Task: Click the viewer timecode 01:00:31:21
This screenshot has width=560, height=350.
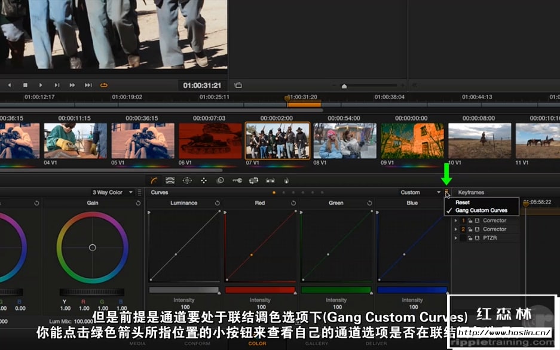Action: tap(202, 85)
